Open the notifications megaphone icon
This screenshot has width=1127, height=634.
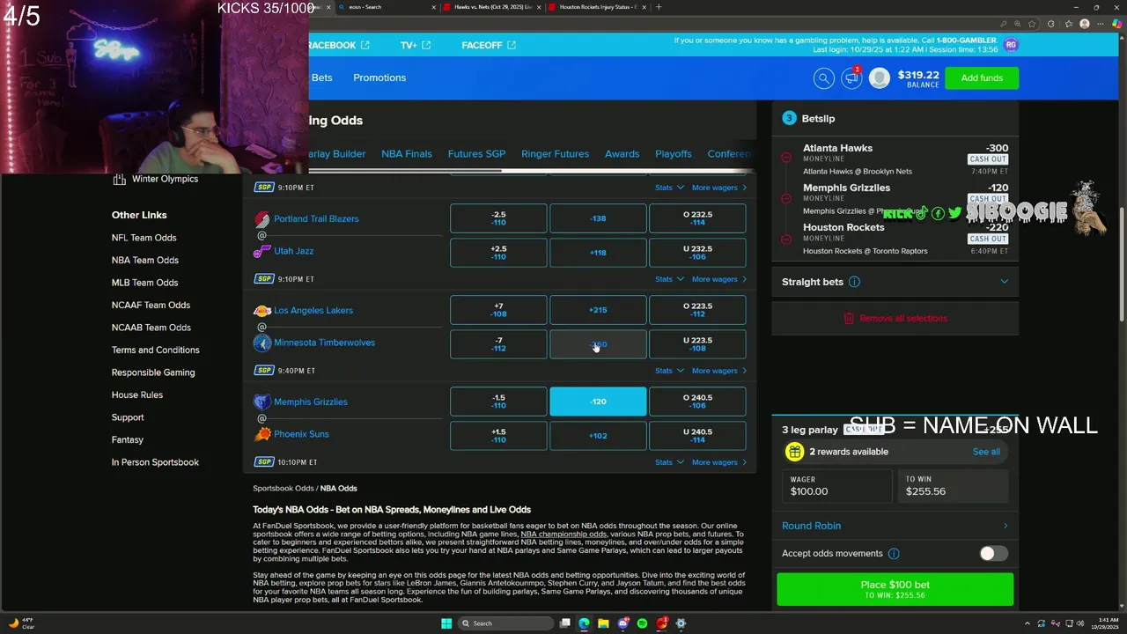pos(851,78)
